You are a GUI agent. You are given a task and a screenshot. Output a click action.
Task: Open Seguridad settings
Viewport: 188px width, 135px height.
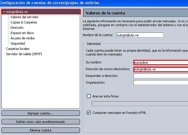pos(18,43)
